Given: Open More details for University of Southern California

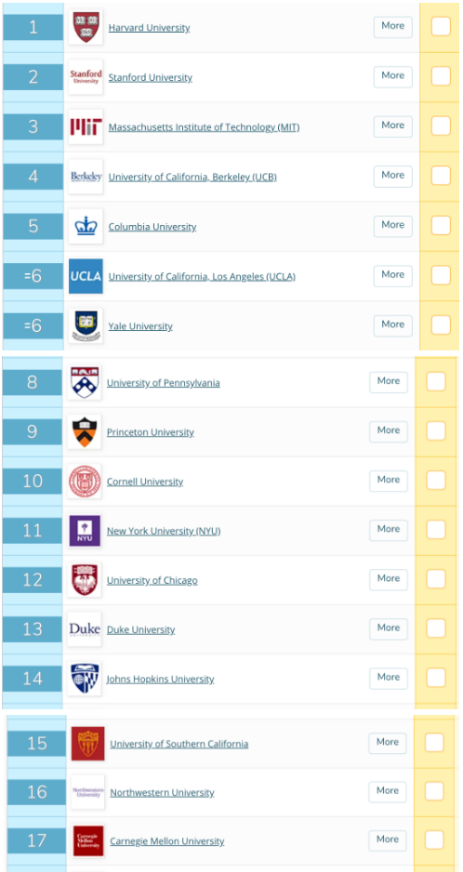Looking at the screenshot, I should pyautogui.click(x=388, y=743).
